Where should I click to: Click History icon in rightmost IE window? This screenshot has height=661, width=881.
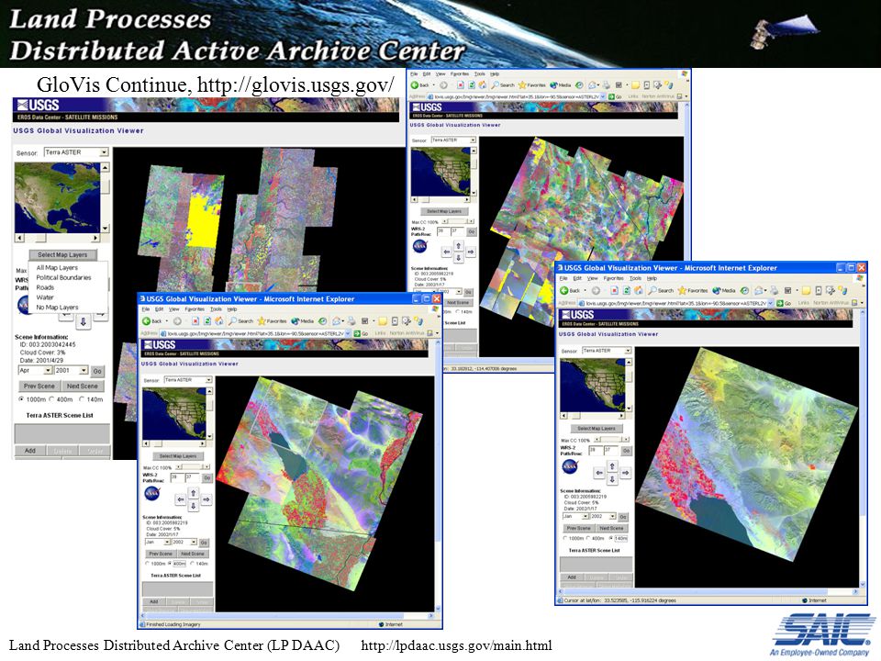(744, 291)
